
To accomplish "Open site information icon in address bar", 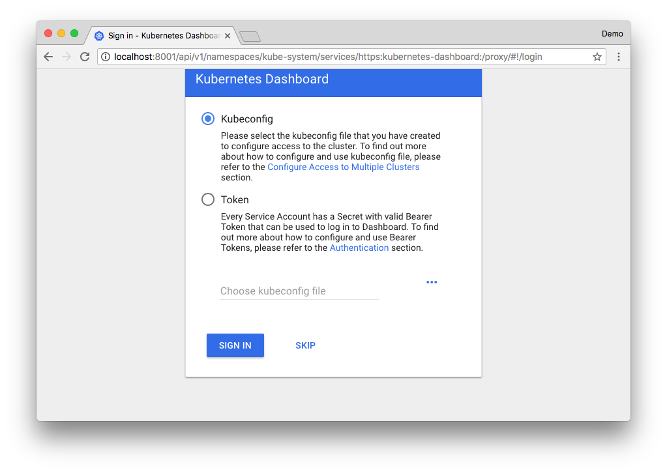I will pos(106,57).
